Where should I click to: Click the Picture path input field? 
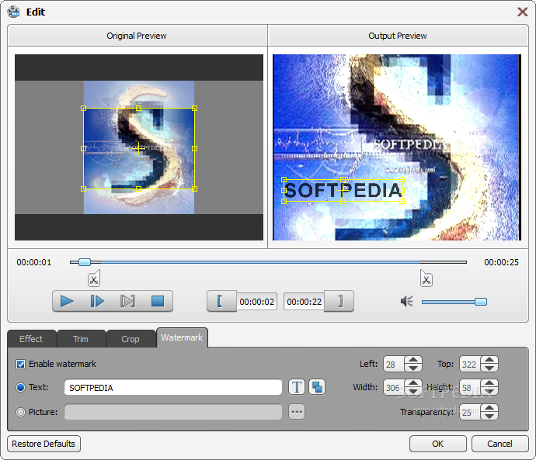click(x=173, y=412)
